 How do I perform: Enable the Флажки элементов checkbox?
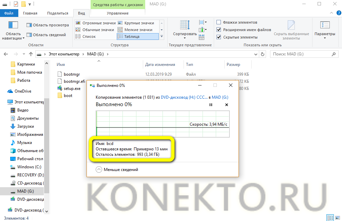[219, 22]
